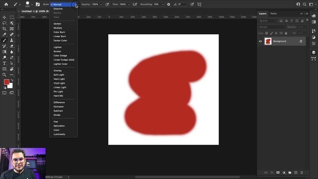Click the white background color swatch

(x=10, y=86)
